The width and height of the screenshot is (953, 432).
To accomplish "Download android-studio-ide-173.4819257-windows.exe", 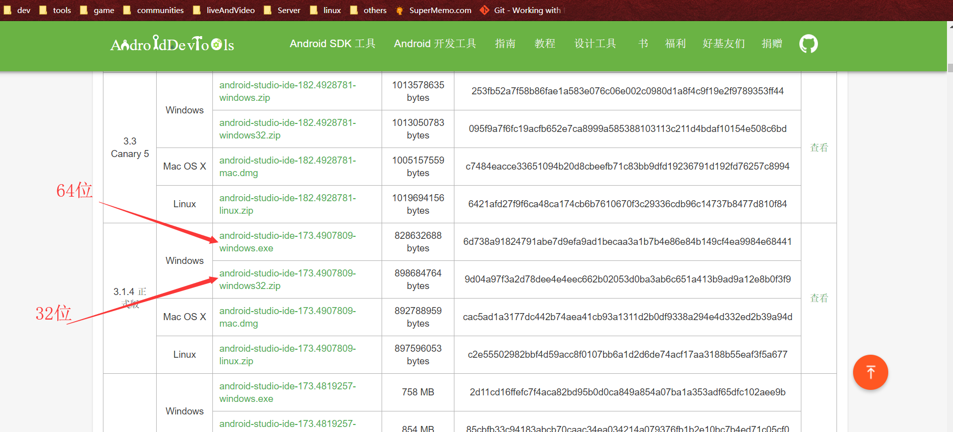I will (287, 392).
